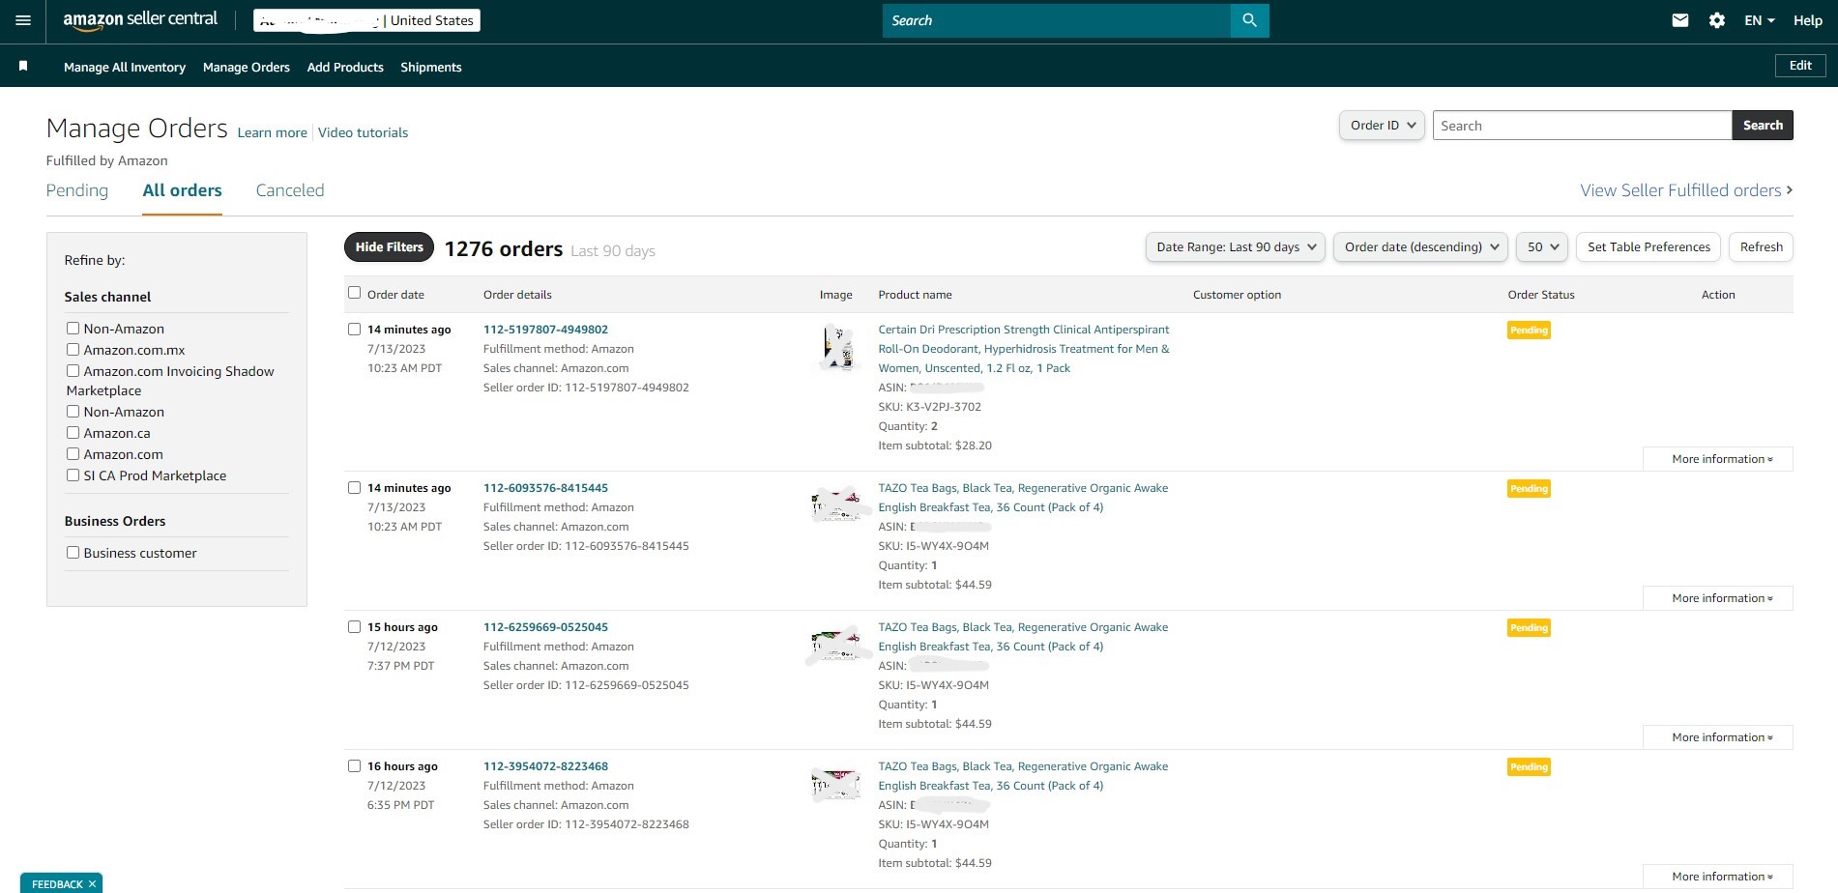Open TAZO tea thumbnail for order 112-3954072-8223468
Screen dimensions: 1838x893
tap(835, 784)
